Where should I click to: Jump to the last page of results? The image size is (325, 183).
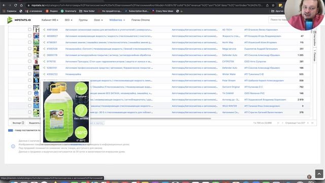click(312, 123)
